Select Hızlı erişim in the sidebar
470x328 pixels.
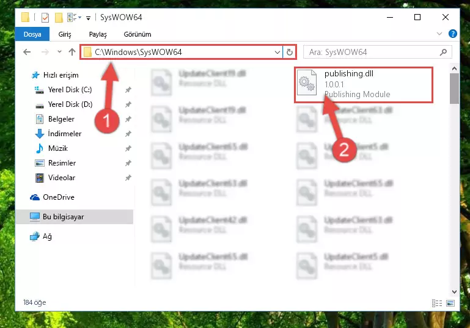(61, 75)
